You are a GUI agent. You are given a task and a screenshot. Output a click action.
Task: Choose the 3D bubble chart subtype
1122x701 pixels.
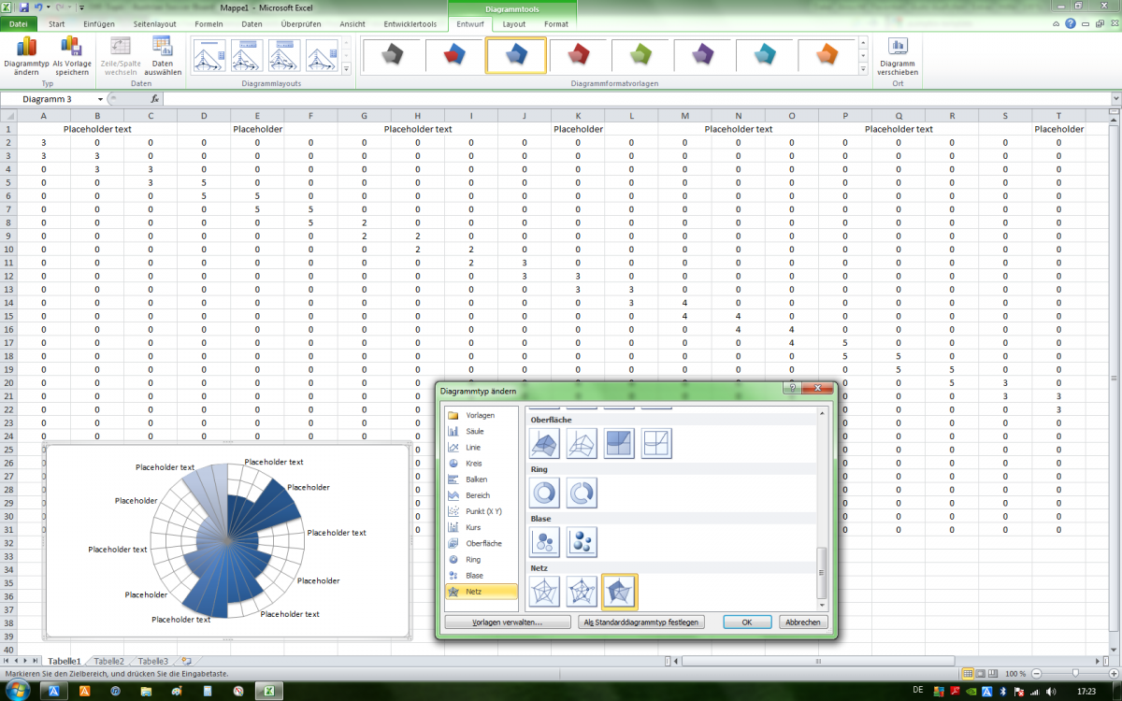(x=582, y=542)
